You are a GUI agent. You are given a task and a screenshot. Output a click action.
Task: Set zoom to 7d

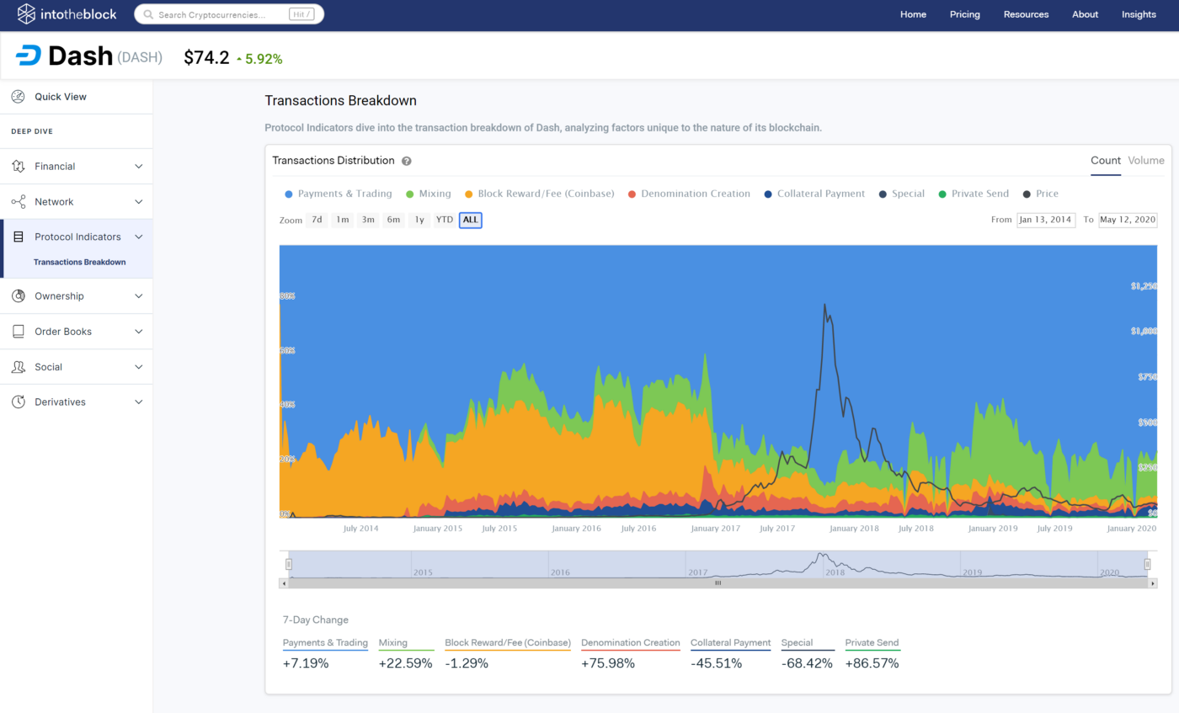click(x=317, y=220)
